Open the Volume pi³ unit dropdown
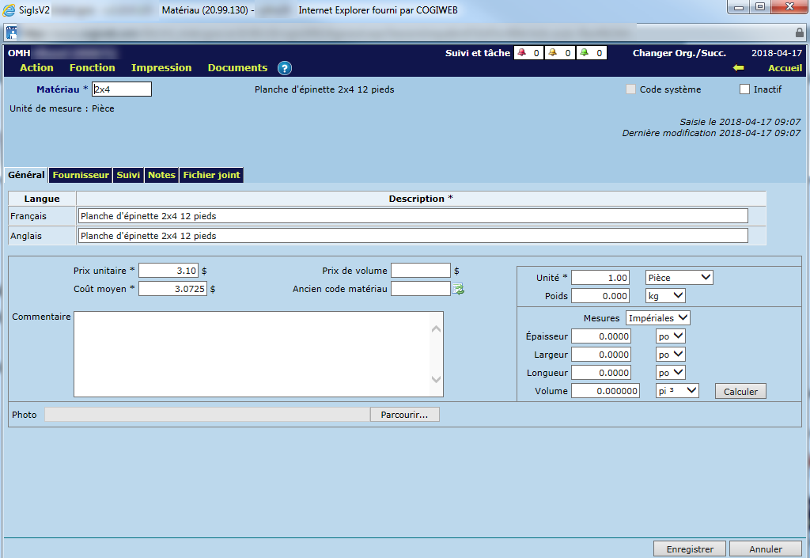 coord(679,391)
